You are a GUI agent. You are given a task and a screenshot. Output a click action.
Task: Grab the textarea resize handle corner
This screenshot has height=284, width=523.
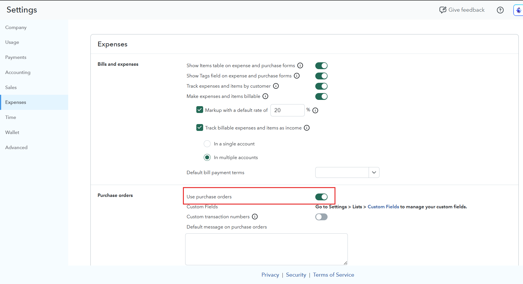[x=345, y=263]
